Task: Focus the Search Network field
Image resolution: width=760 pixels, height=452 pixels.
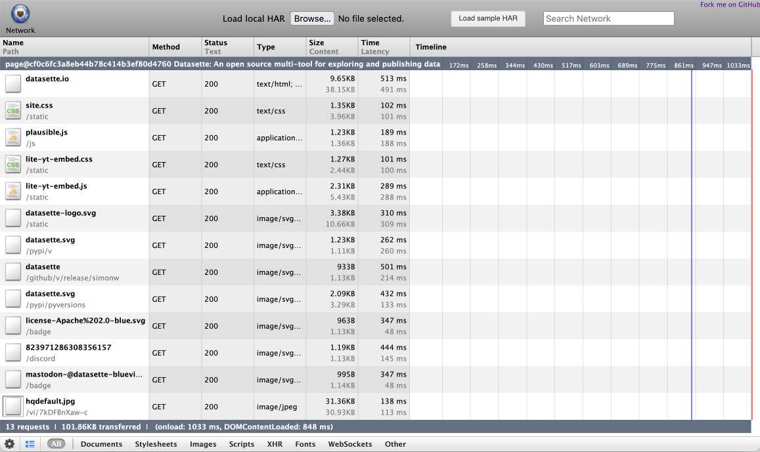Action: tap(608, 18)
